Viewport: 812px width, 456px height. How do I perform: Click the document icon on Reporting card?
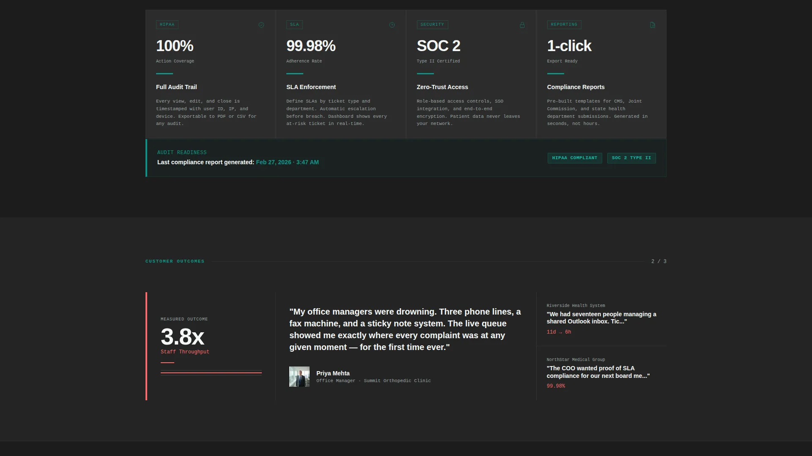653,25
